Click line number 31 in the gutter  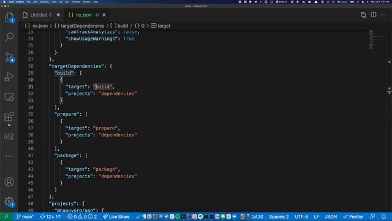coord(31,87)
